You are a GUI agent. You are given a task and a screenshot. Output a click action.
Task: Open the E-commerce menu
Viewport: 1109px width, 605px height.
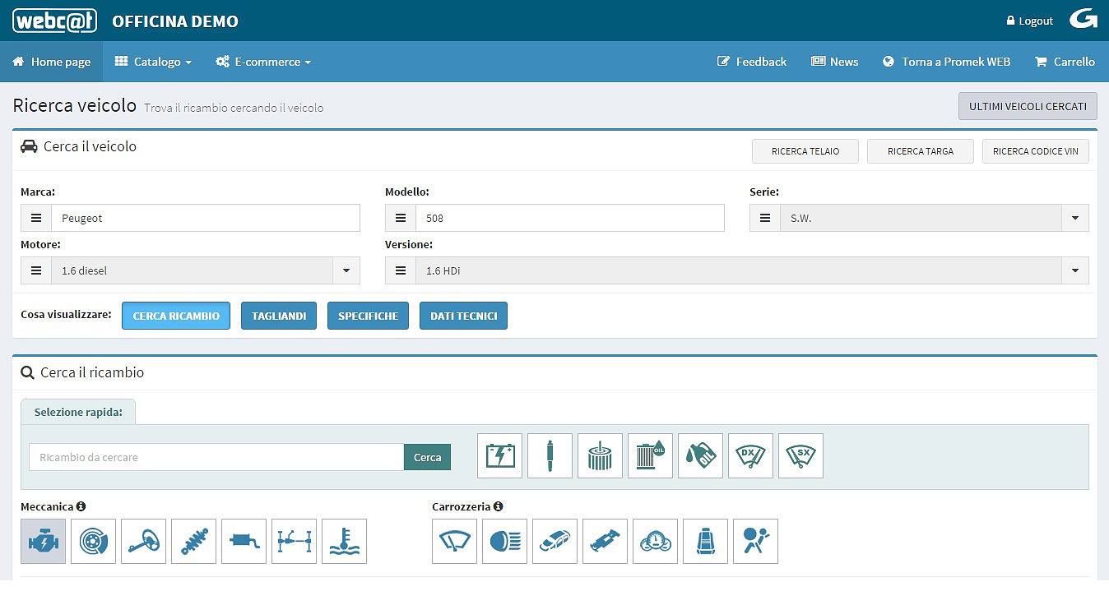tap(263, 62)
